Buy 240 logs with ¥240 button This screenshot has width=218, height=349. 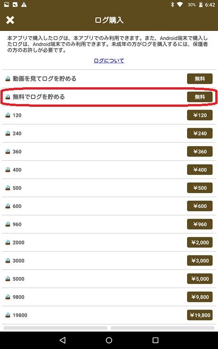coord(199,133)
